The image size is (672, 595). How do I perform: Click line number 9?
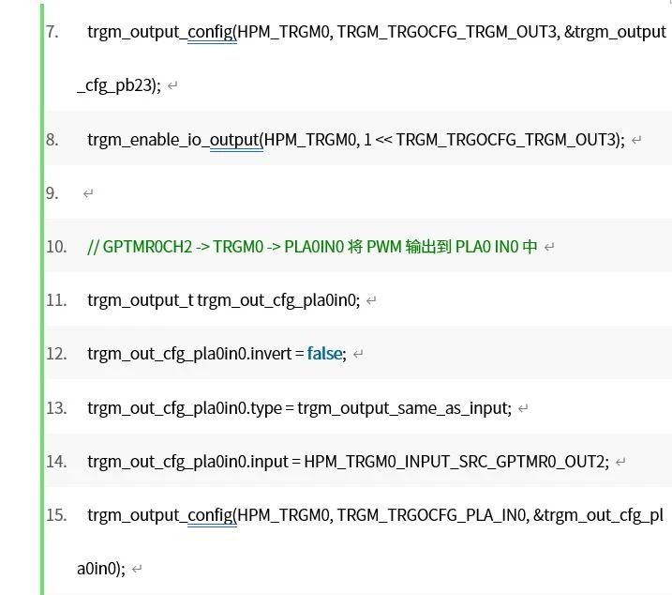pyautogui.click(x=52, y=193)
